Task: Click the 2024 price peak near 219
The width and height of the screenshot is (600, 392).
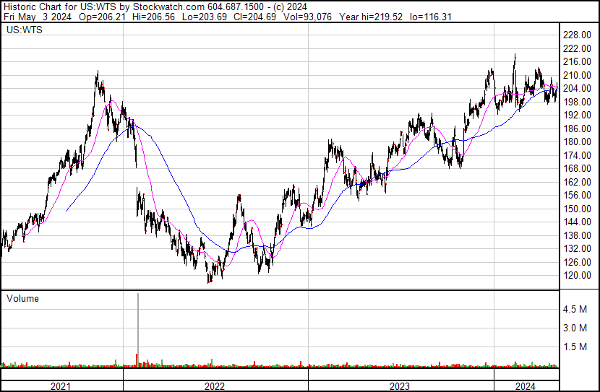Action: (515, 57)
